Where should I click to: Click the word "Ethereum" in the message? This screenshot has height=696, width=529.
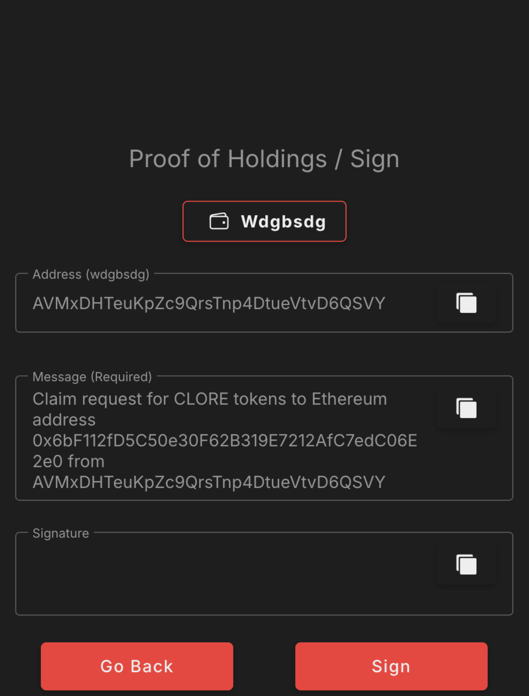(349, 399)
